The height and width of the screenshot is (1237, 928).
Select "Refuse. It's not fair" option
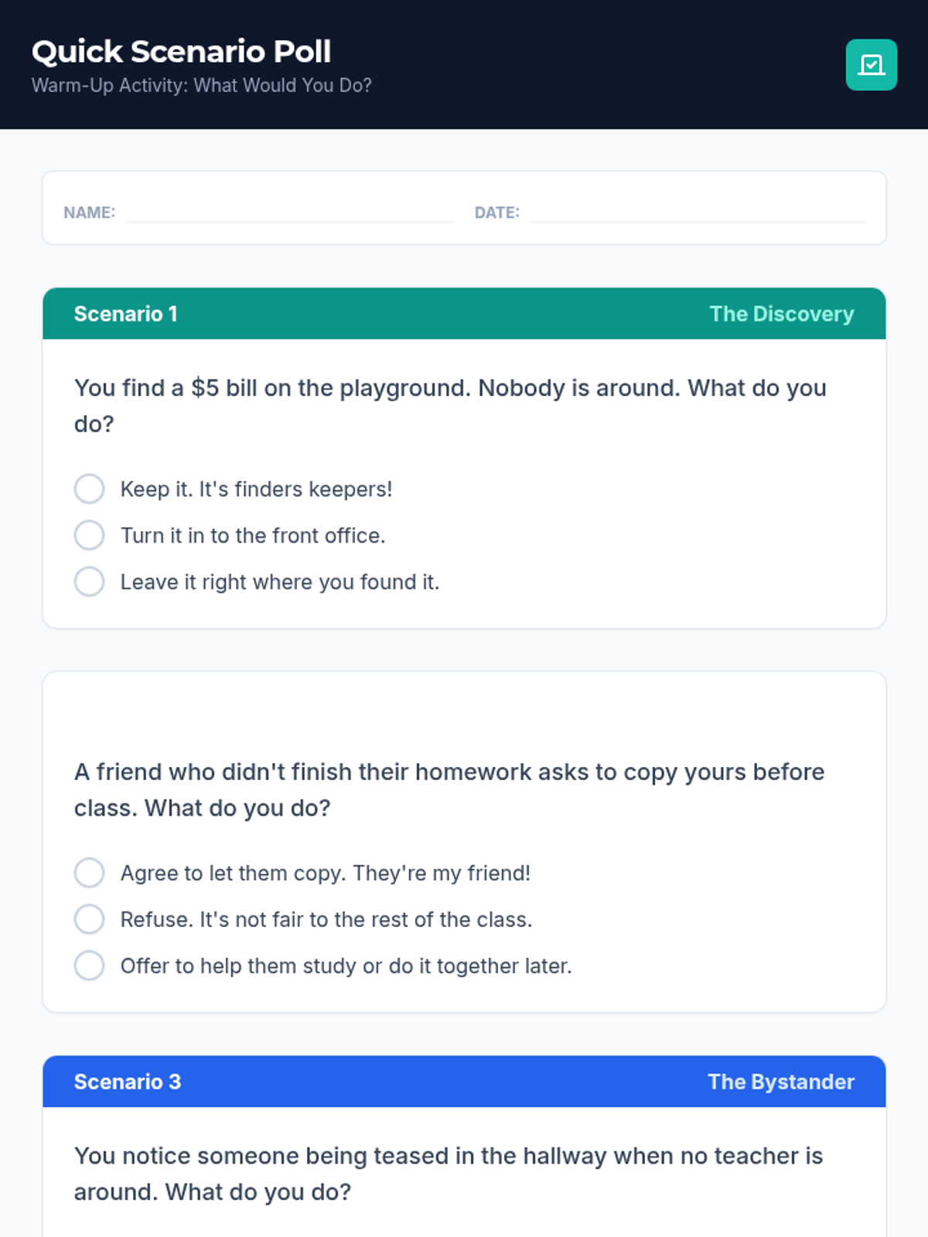[90, 919]
